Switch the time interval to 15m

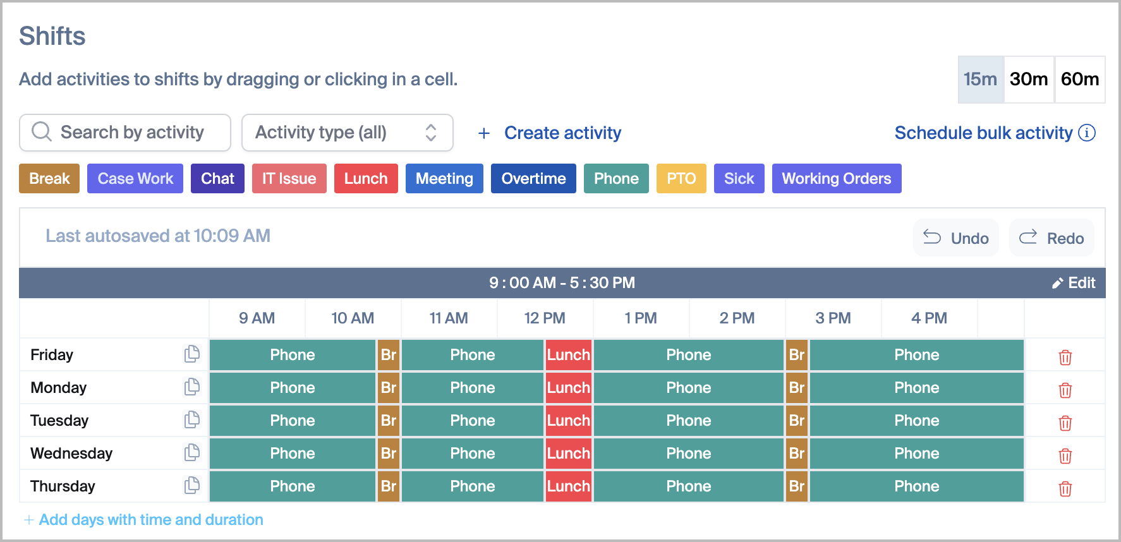[980, 79]
